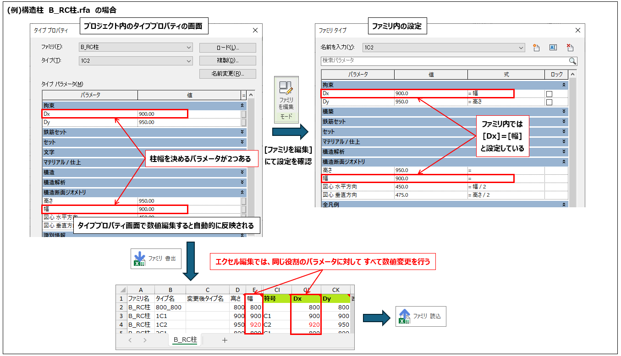Click the search magnifier in parameter search
Image resolution: width=621 pixels, height=356 pixels.
click(572, 61)
